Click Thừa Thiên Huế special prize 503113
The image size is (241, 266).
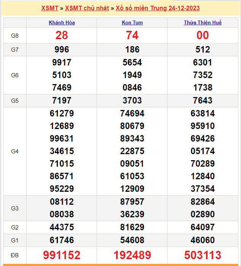[203, 255]
